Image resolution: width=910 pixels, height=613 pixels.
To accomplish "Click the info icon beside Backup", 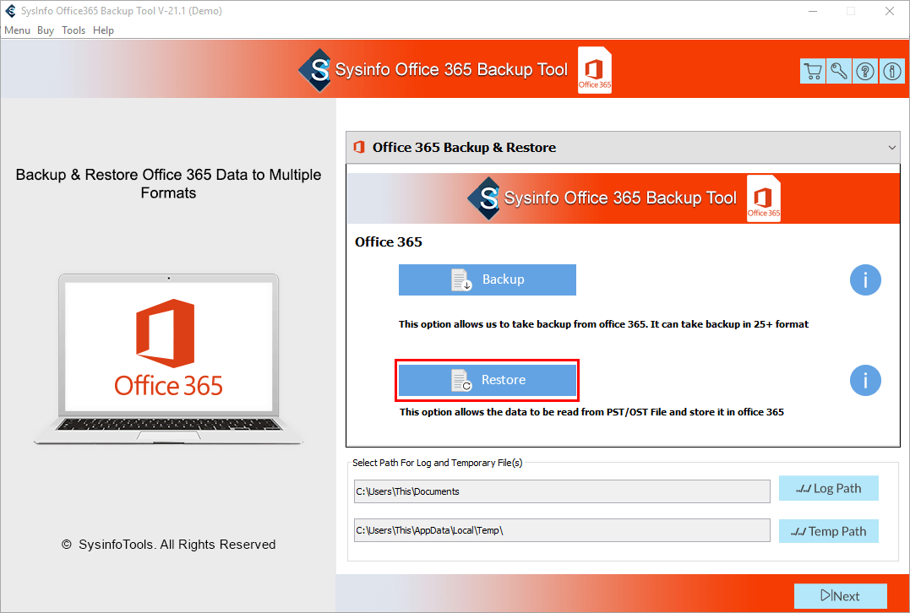I will pyautogui.click(x=865, y=280).
